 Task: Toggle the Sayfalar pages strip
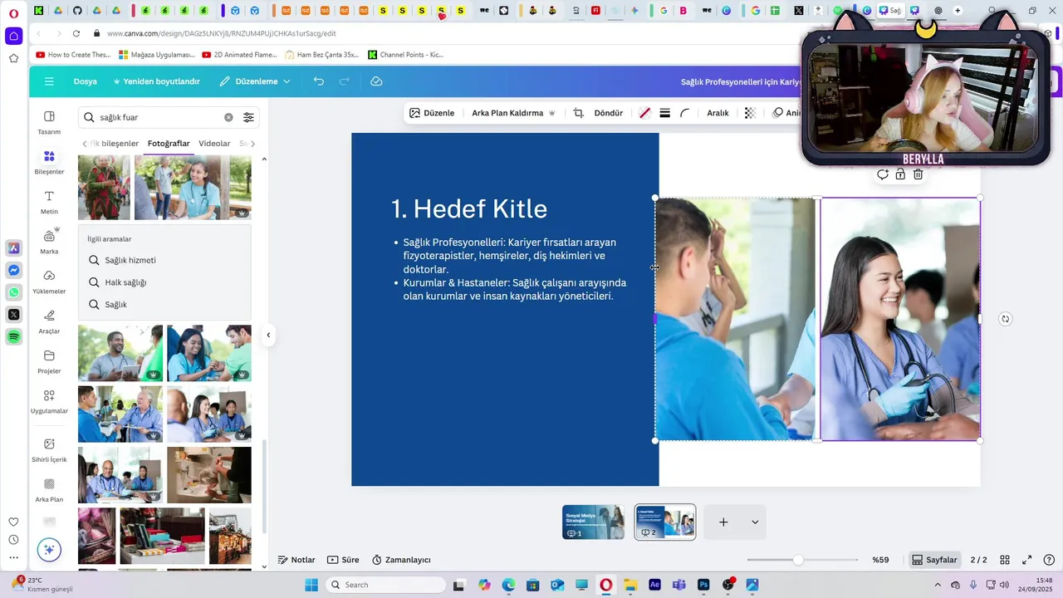934,560
